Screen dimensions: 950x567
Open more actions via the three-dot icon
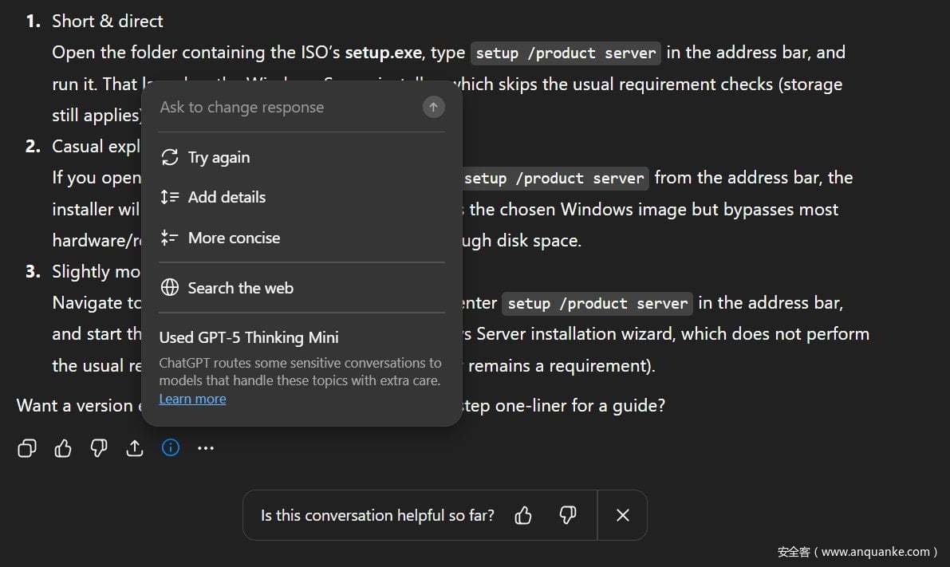[x=206, y=448]
